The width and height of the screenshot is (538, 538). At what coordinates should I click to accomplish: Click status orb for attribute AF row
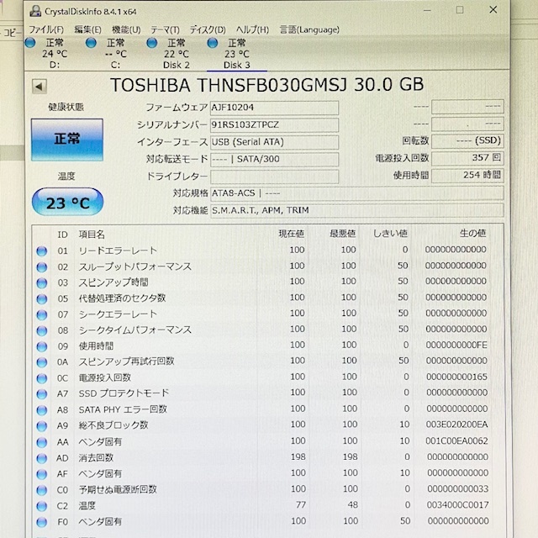pyautogui.click(x=42, y=474)
